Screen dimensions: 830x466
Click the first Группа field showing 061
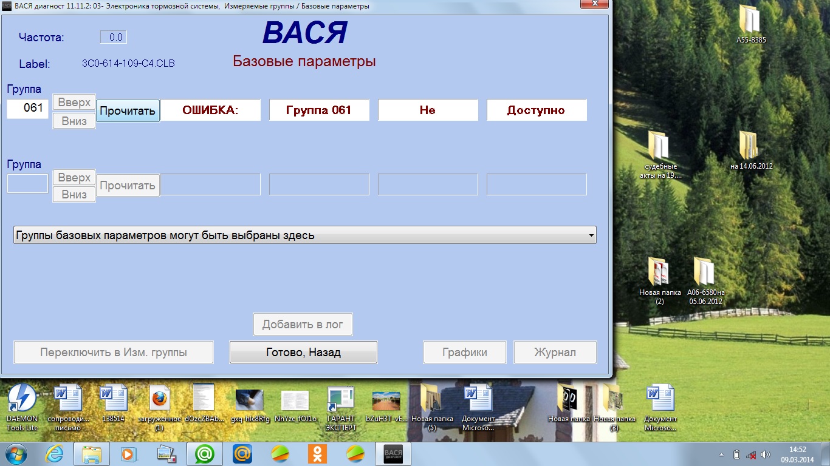click(x=27, y=109)
